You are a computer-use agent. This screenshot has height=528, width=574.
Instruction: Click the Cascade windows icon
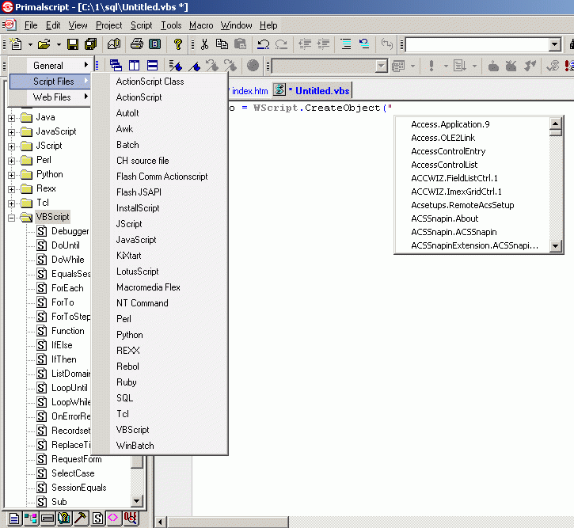(116, 66)
